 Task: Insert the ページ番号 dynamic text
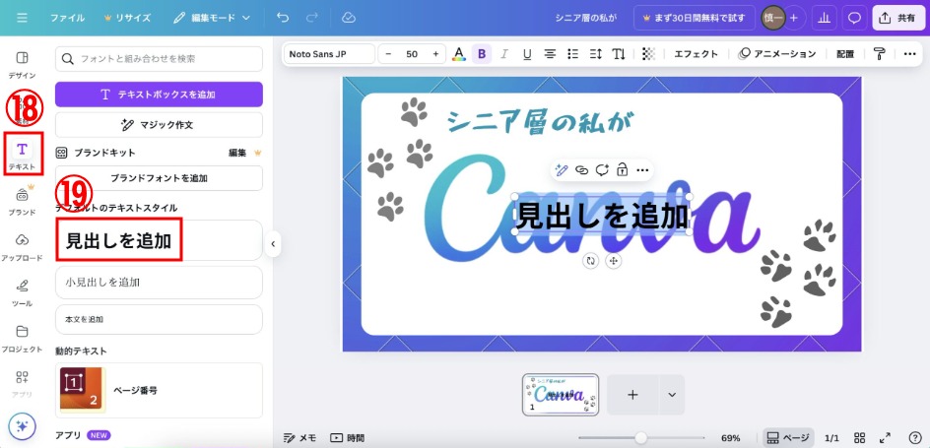point(159,391)
